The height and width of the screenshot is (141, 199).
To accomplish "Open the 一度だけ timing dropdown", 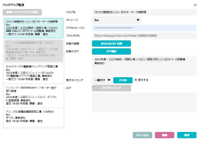I will (x=102, y=80).
